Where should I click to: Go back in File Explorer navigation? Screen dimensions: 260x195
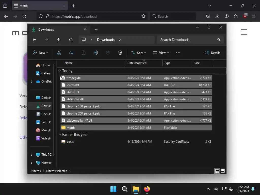(34, 40)
